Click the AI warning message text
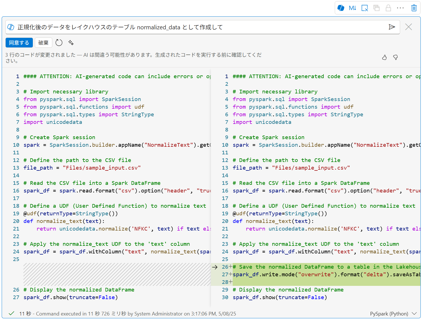Viewport: 423px width, 320px height. pos(133,58)
